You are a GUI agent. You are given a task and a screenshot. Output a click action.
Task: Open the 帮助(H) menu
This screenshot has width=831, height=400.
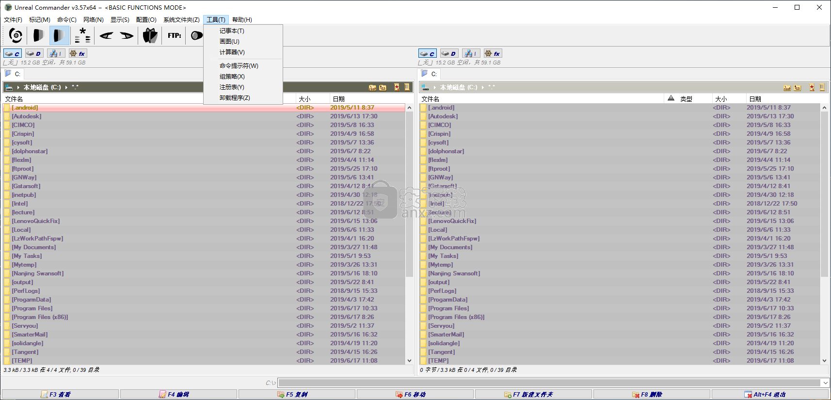tap(242, 20)
